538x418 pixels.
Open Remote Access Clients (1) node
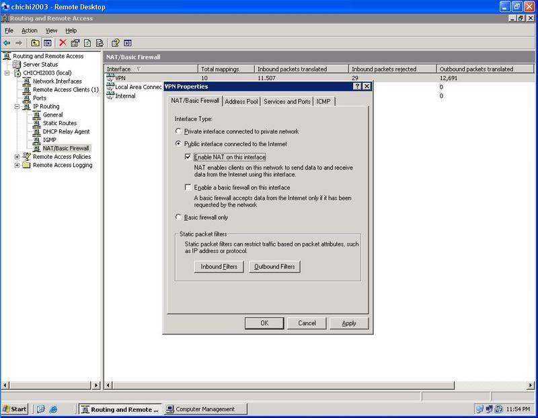65,90
